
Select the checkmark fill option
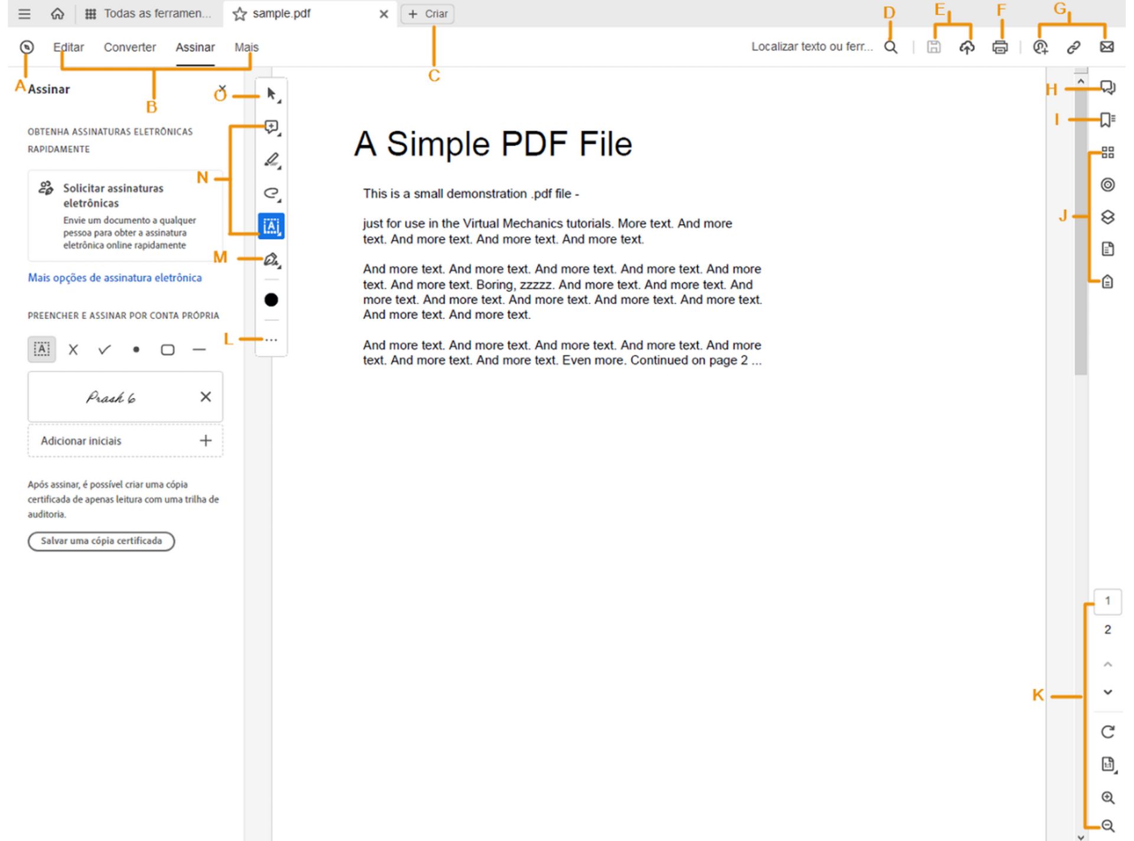105,350
